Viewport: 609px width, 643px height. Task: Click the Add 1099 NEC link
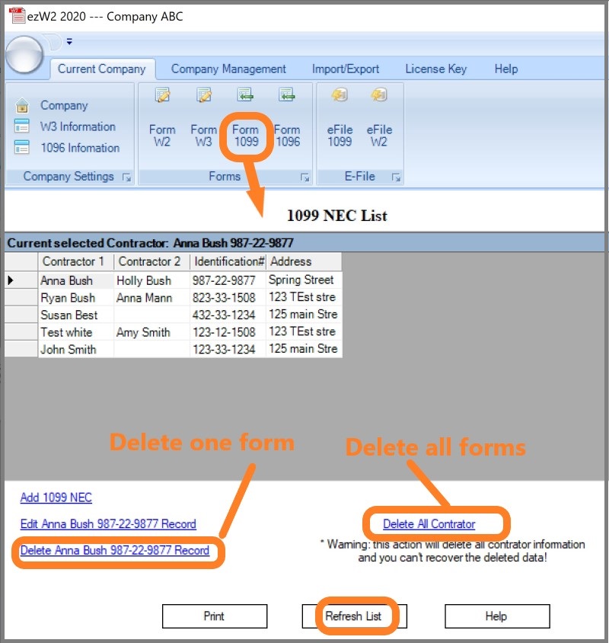coord(56,497)
